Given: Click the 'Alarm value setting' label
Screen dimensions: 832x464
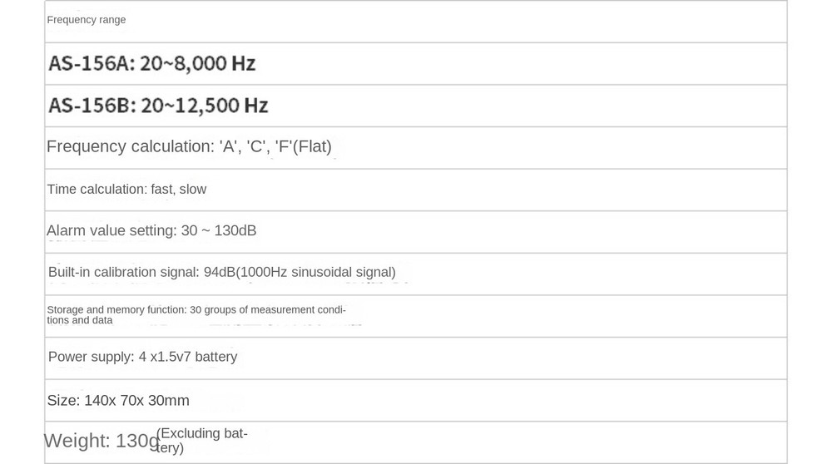Looking at the screenshot, I should pos(111,231).
